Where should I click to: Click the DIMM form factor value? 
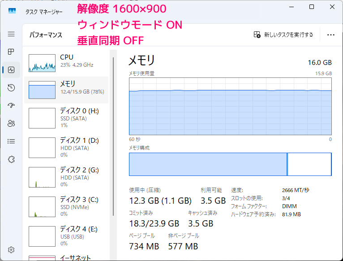[x=289, y=206]
